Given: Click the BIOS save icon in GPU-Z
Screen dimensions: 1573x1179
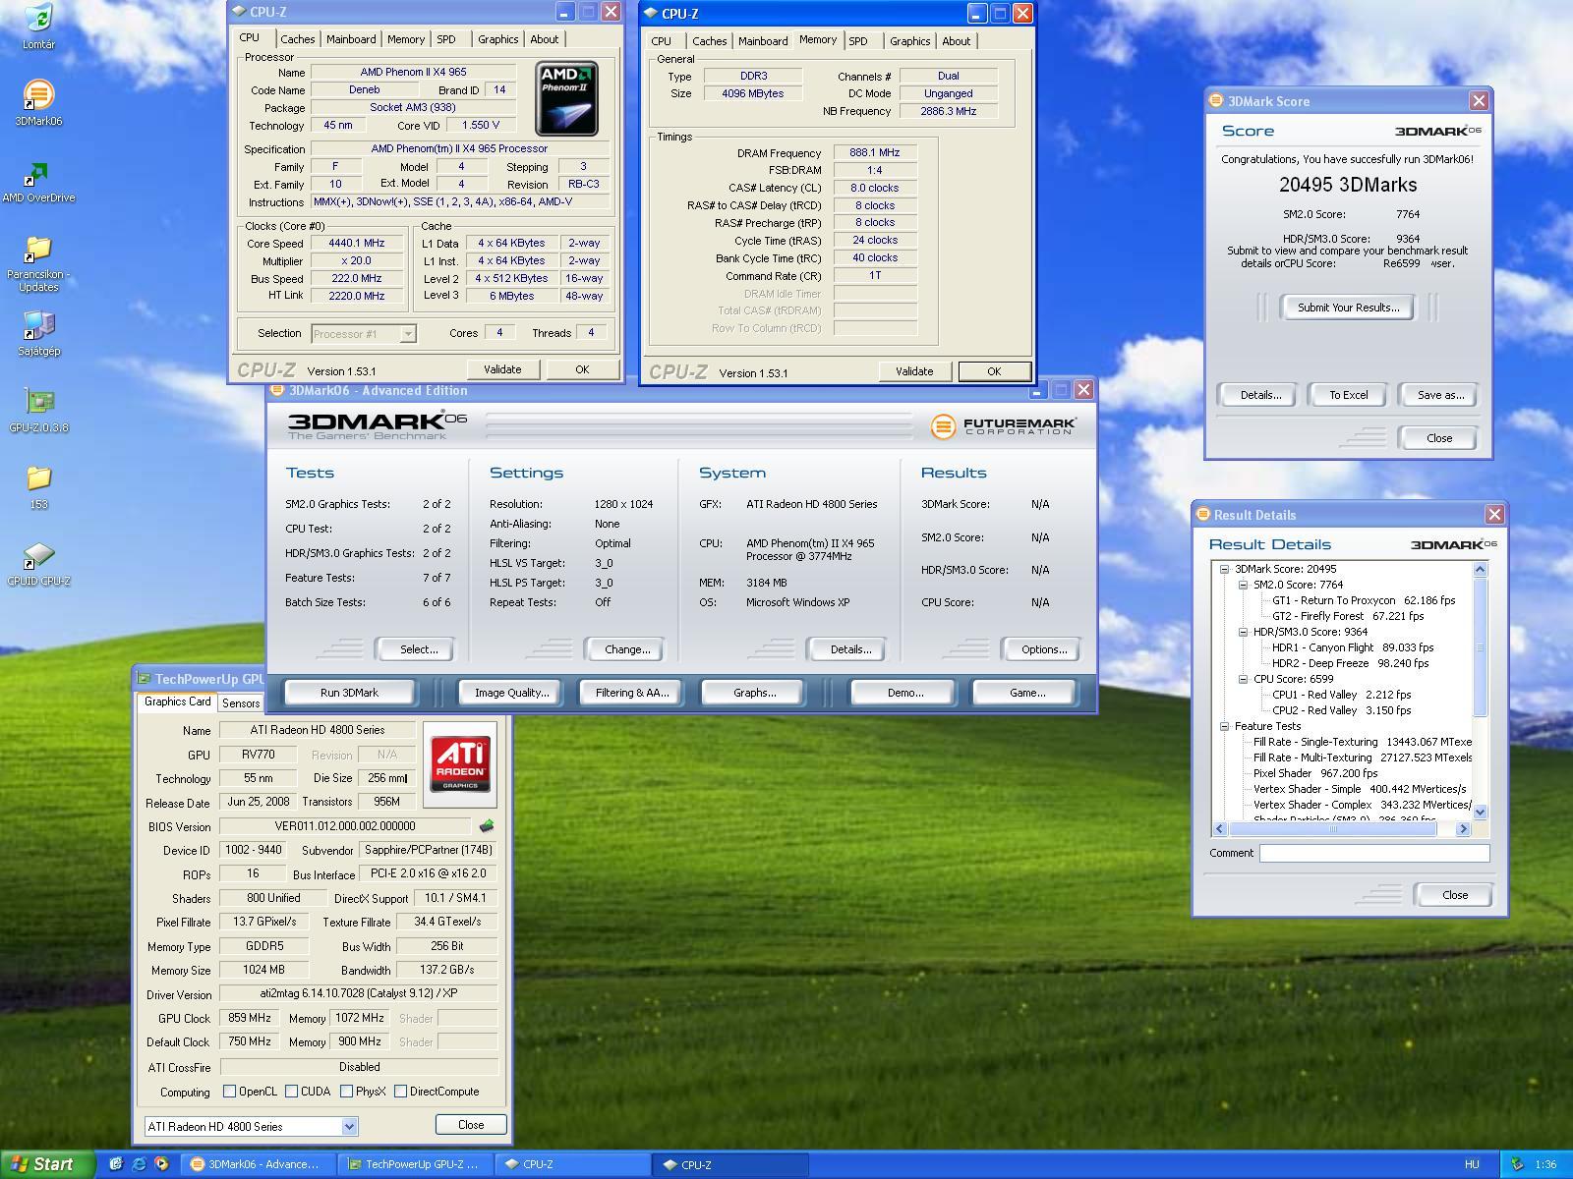Looking at the screenshot, I should click(x=486, y=826).
